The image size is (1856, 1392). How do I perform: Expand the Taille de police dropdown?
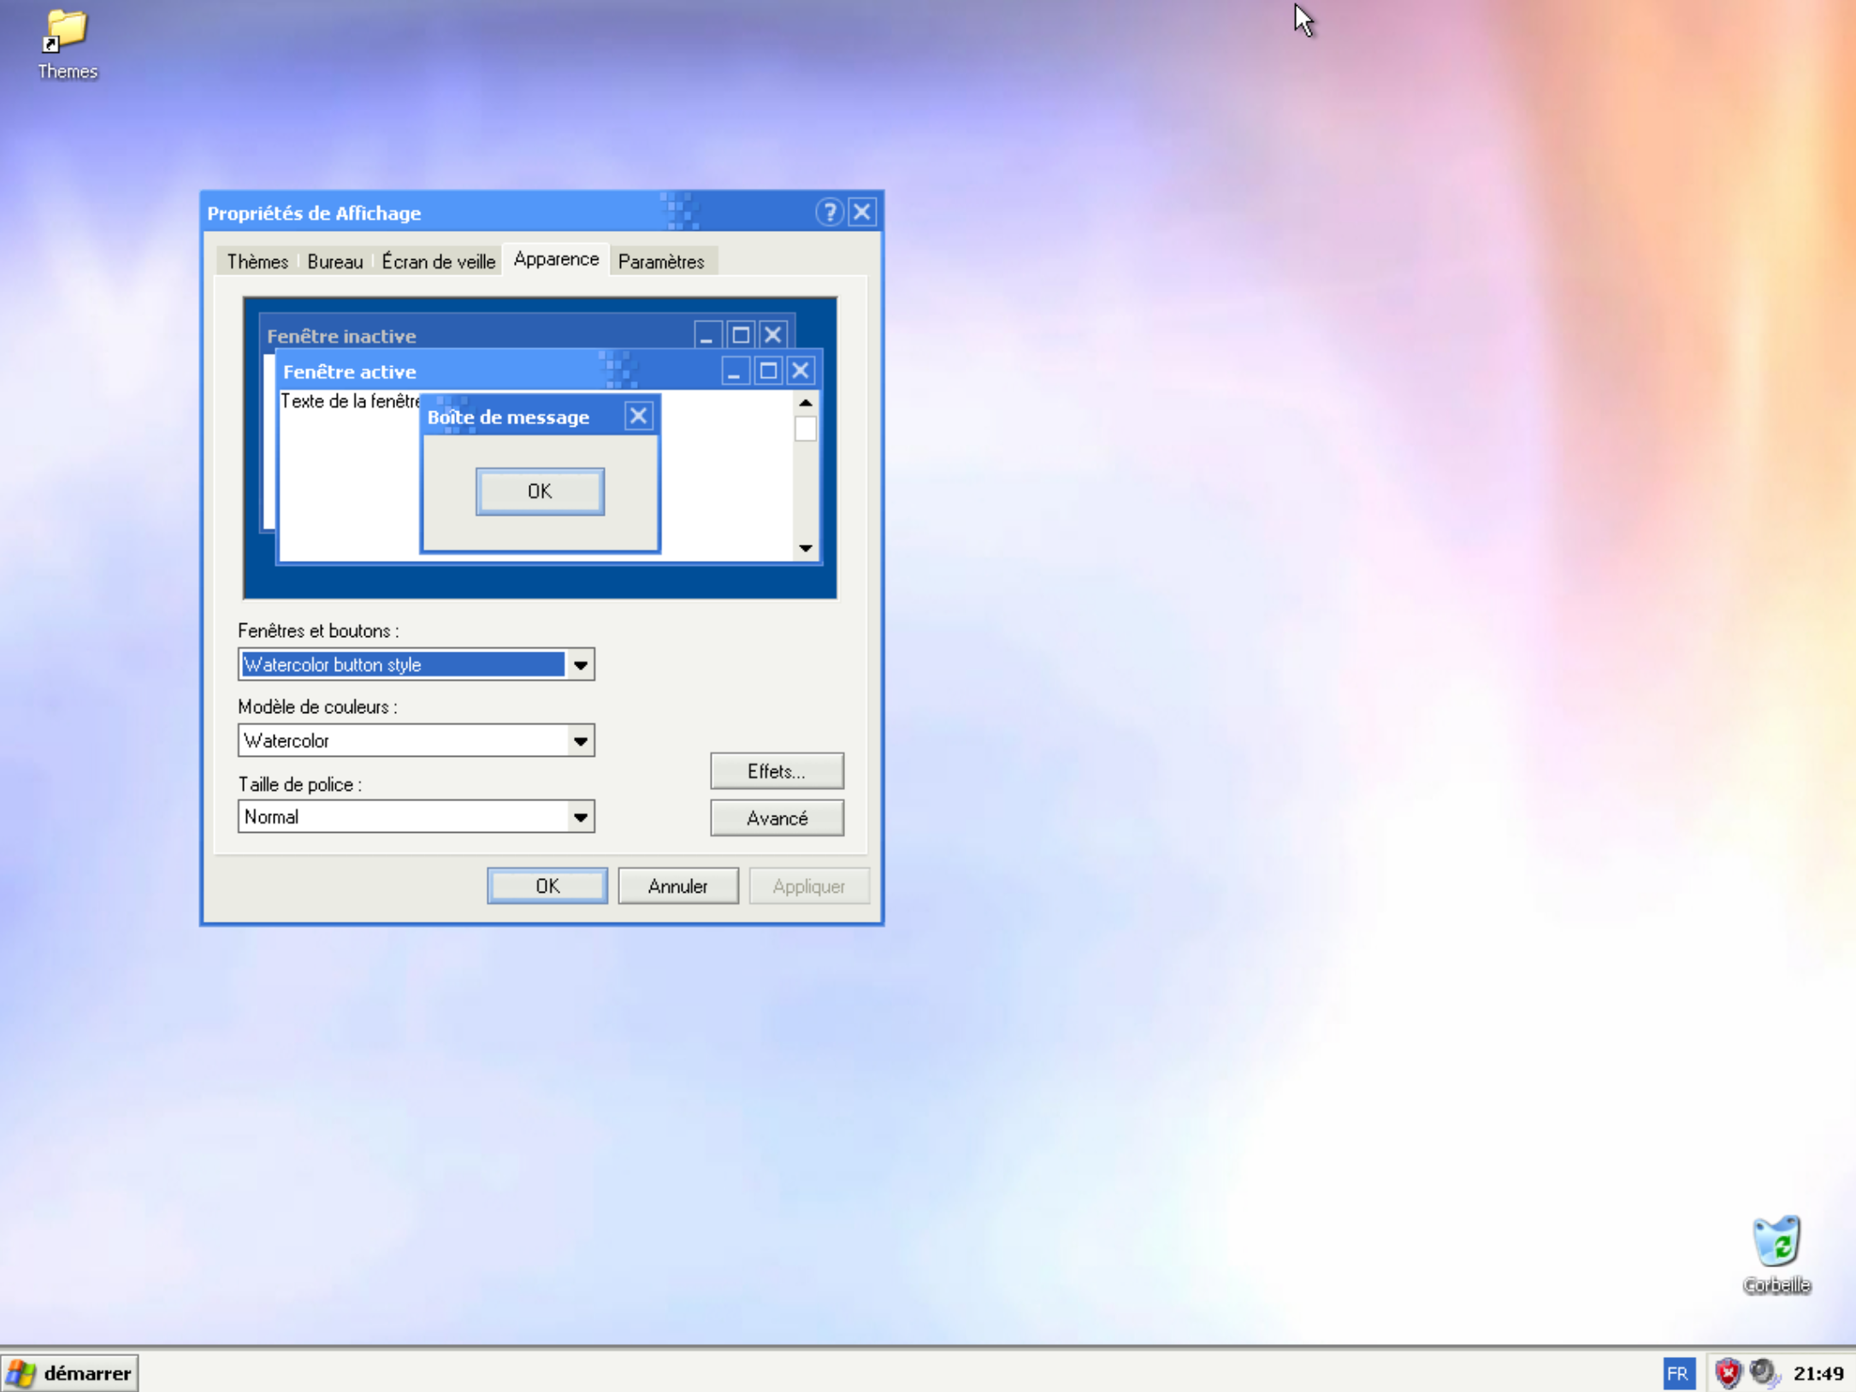[x=580, y=817]
